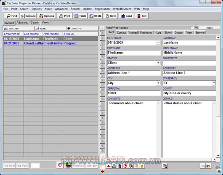Switch to the Browser tab

point(200,32)
